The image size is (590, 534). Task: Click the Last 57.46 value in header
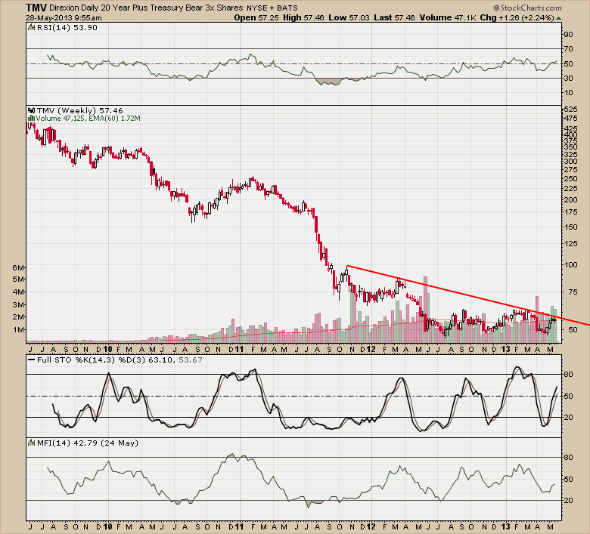394,17
